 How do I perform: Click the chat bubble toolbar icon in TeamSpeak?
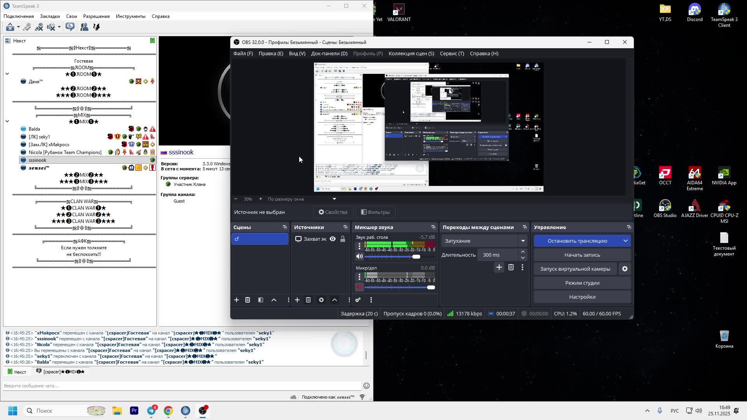pos(70,27)
